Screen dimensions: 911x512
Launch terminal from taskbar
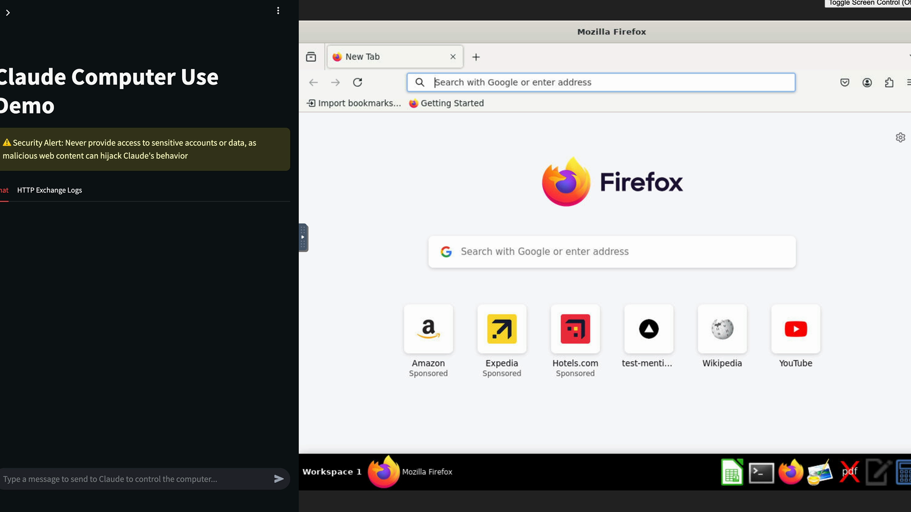click(762, 473)
